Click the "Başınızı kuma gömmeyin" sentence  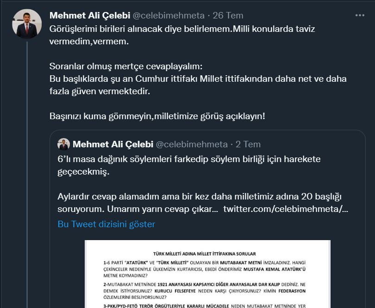click(157, 115)
